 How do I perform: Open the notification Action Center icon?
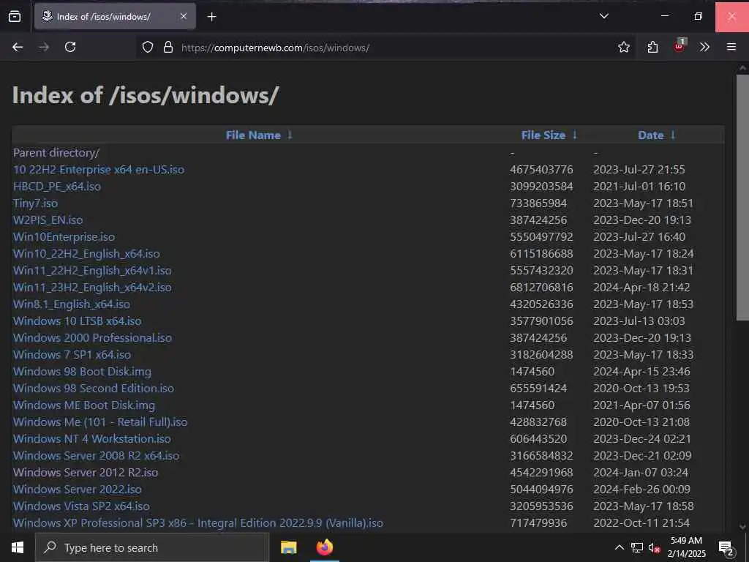(x=726, y=548)
